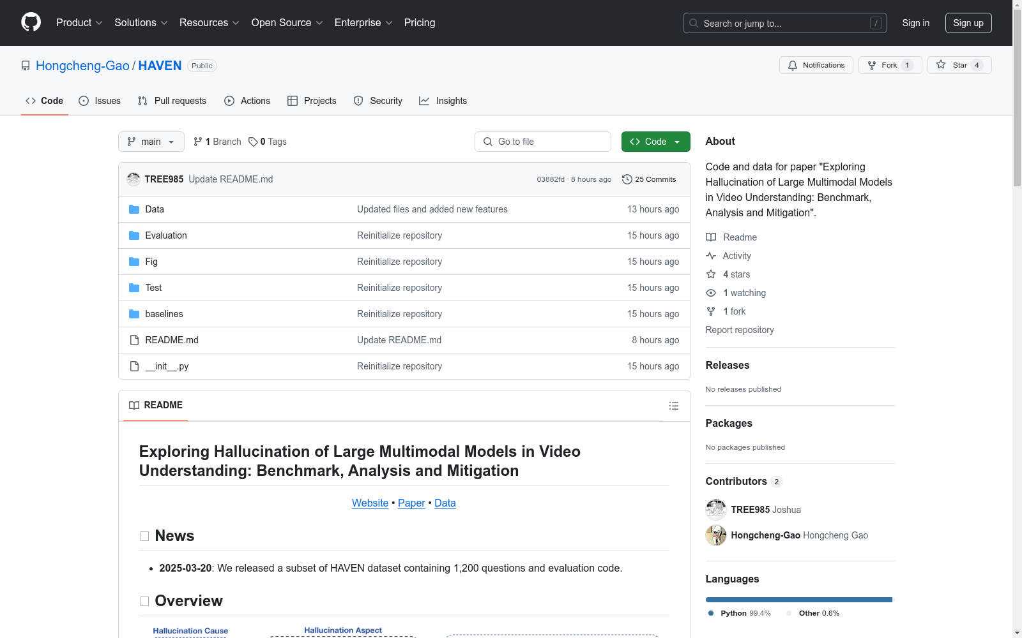Click the Sign up button

click(968, 23)
